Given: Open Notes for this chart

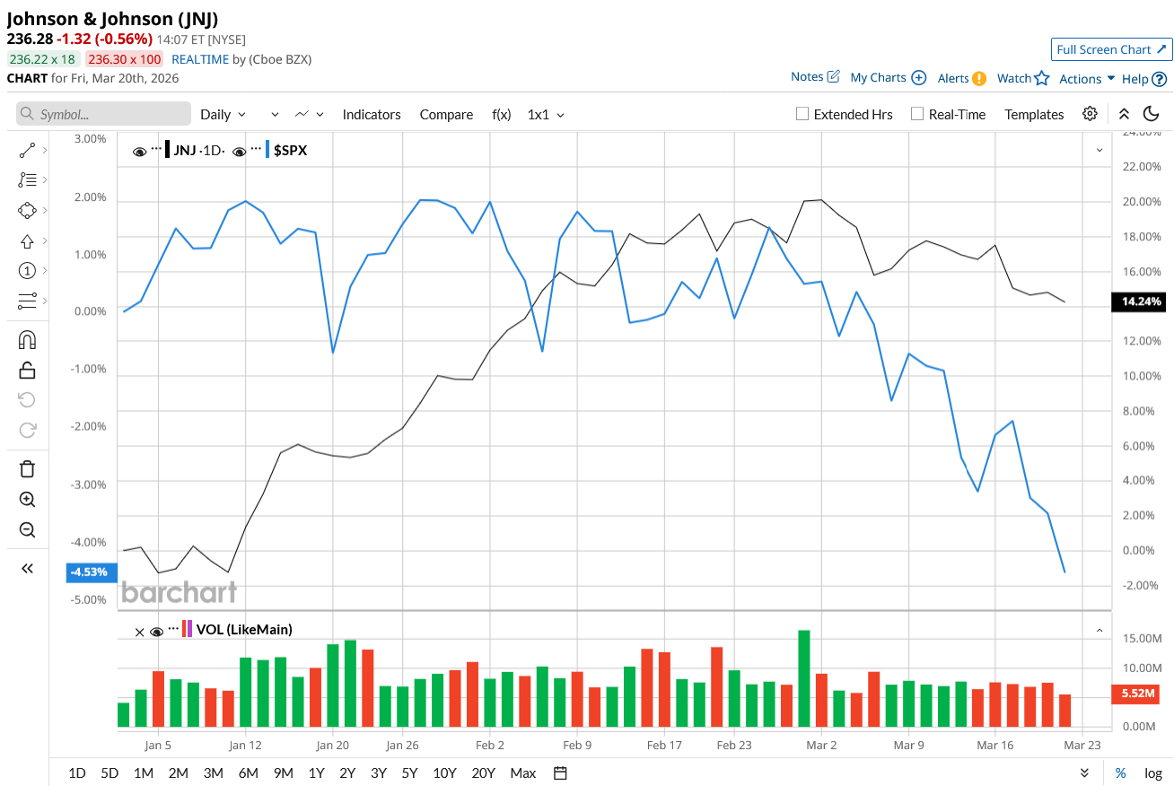Looking at the screenshot, I should click(x=815, y=77).
